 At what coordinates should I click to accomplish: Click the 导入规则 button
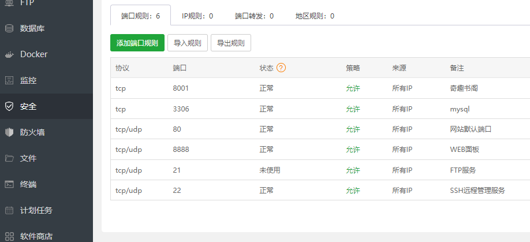[188, 43]
